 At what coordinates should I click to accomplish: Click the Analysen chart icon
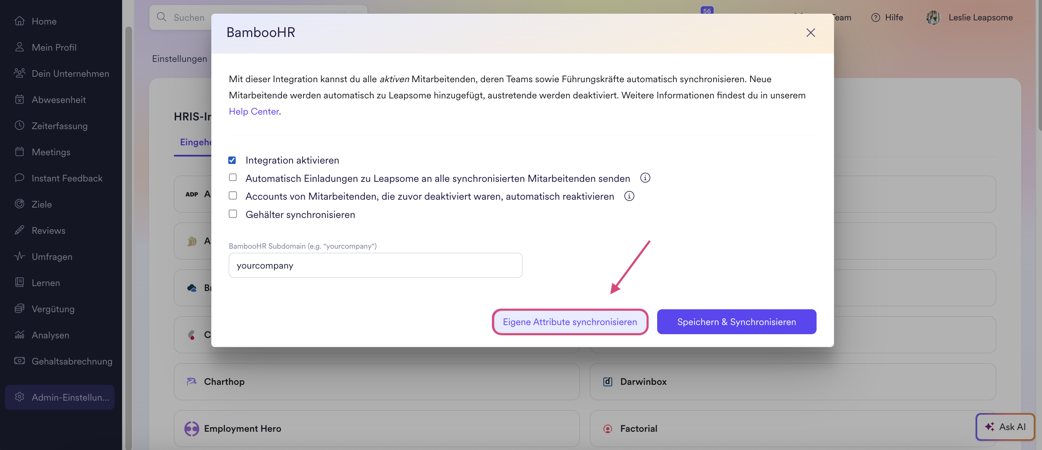20,335
